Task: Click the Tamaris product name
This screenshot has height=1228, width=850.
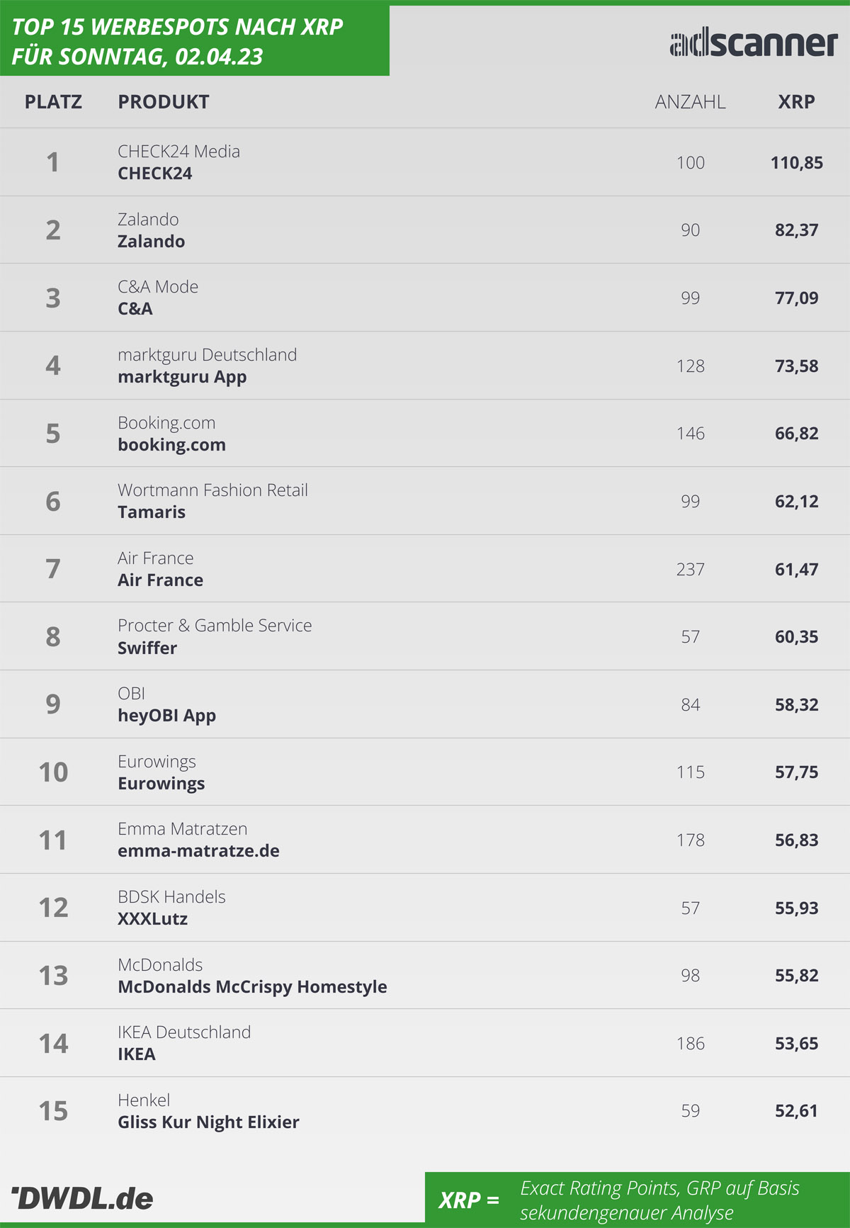Action: [152, 512]
